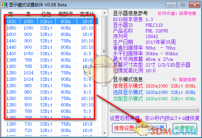Viewport: 202px width, 138px height.
Task: Click the blue 选择显示模式 line
Action: tap(154, 92)
